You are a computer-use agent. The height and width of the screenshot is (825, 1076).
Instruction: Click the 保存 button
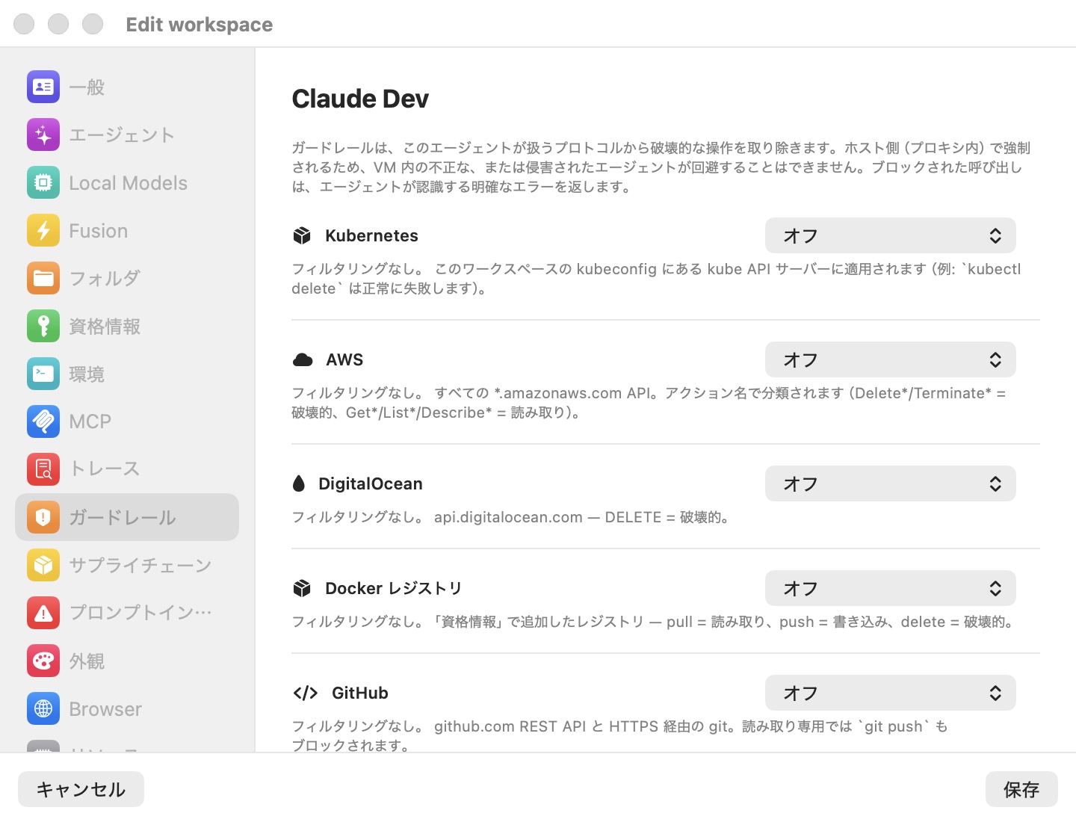pyautogui.click(x=1021, y=789)
